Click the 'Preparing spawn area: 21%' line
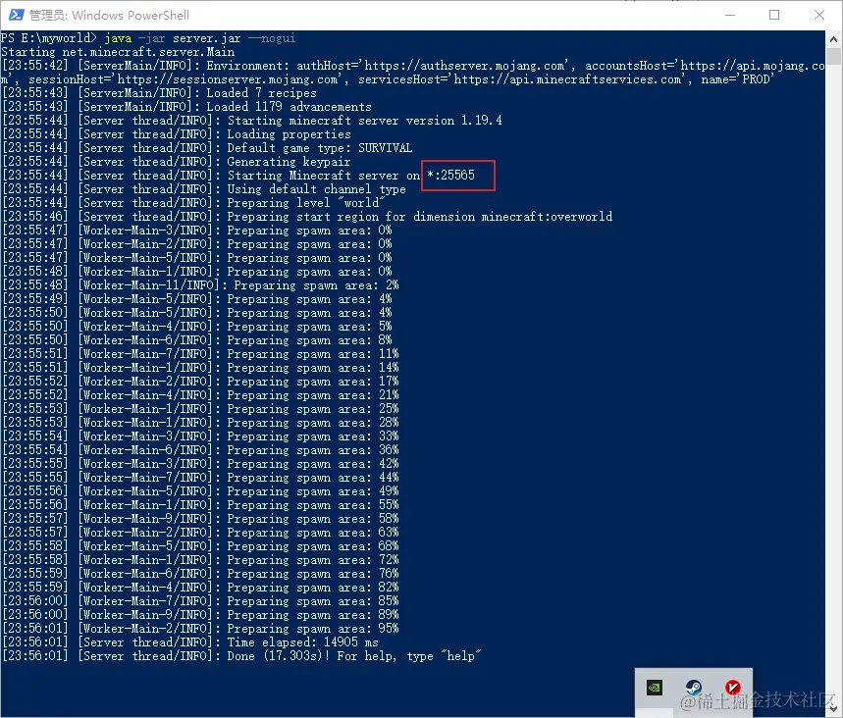 coord(200,395)
